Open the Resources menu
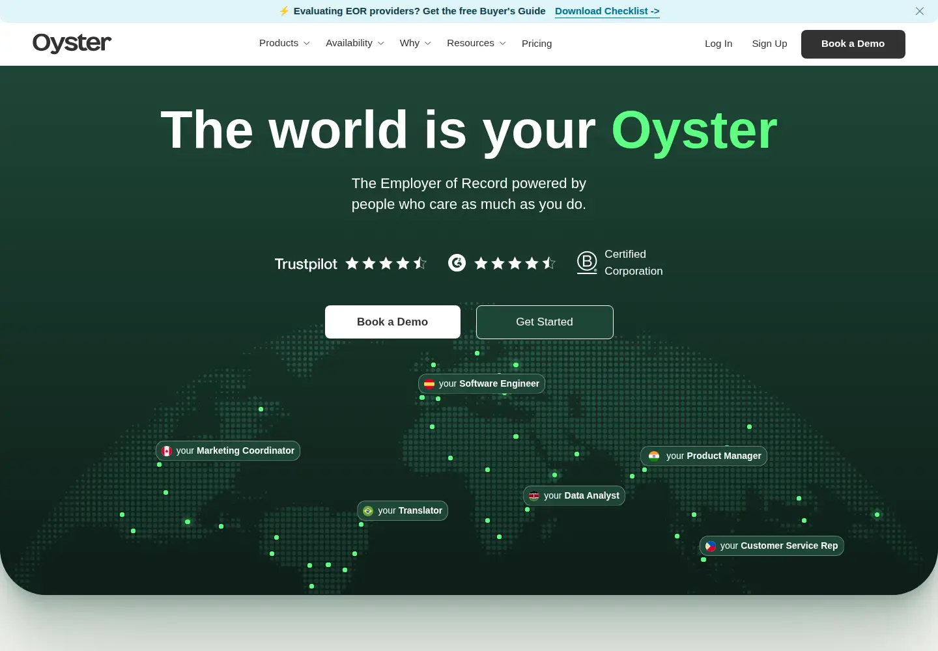 tap(476, 43)
